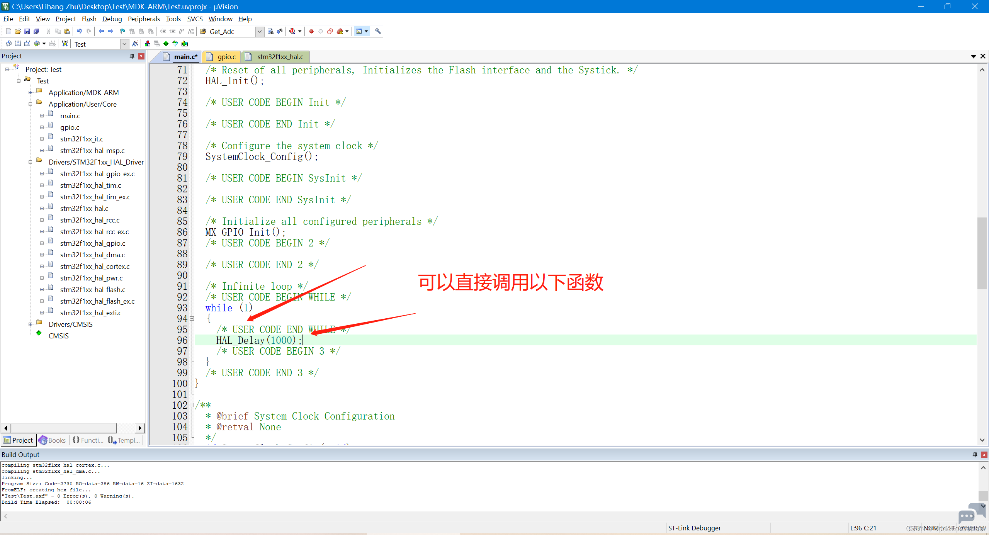Toggle autohide pin on Project panel
The width and height of the screenshot is (989, 535).
pos(132,56)
